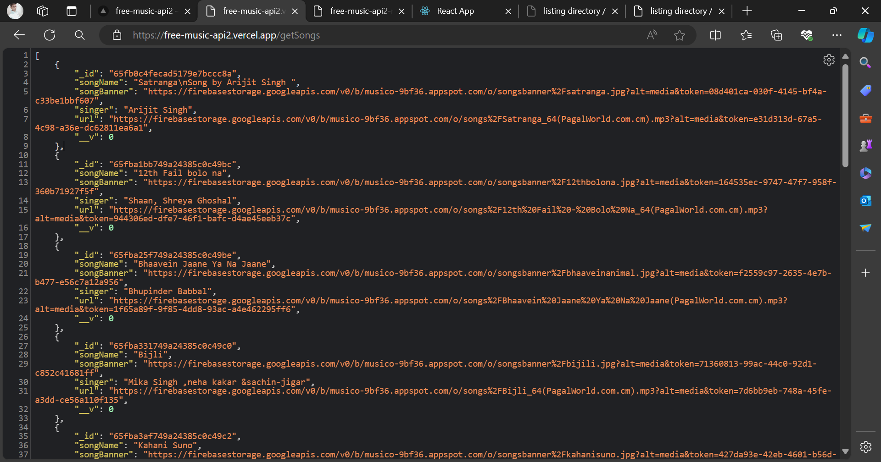
Task: Switch to first free-music-api2 tab
Action: [x=144, y=11]
